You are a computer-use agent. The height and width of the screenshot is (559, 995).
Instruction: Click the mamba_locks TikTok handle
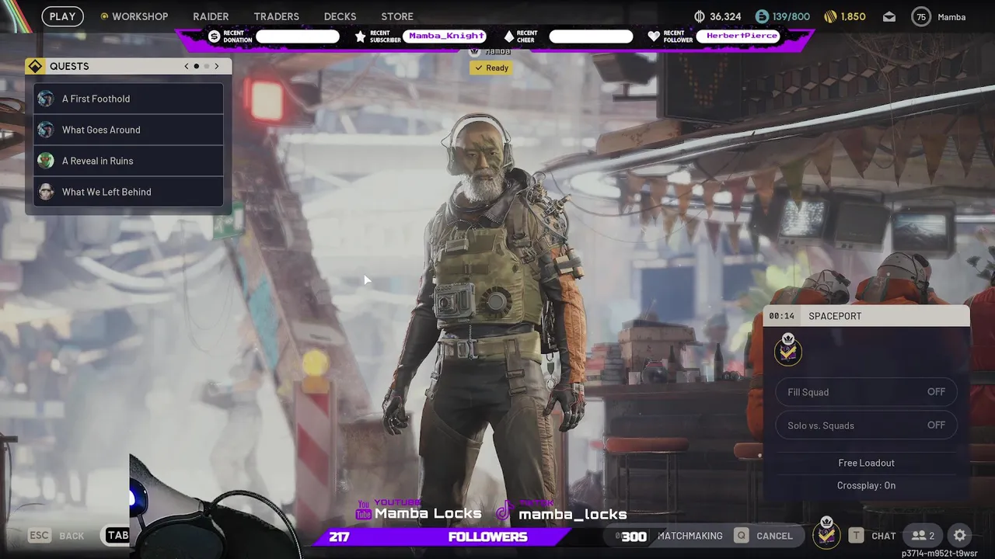pos(573,514)
